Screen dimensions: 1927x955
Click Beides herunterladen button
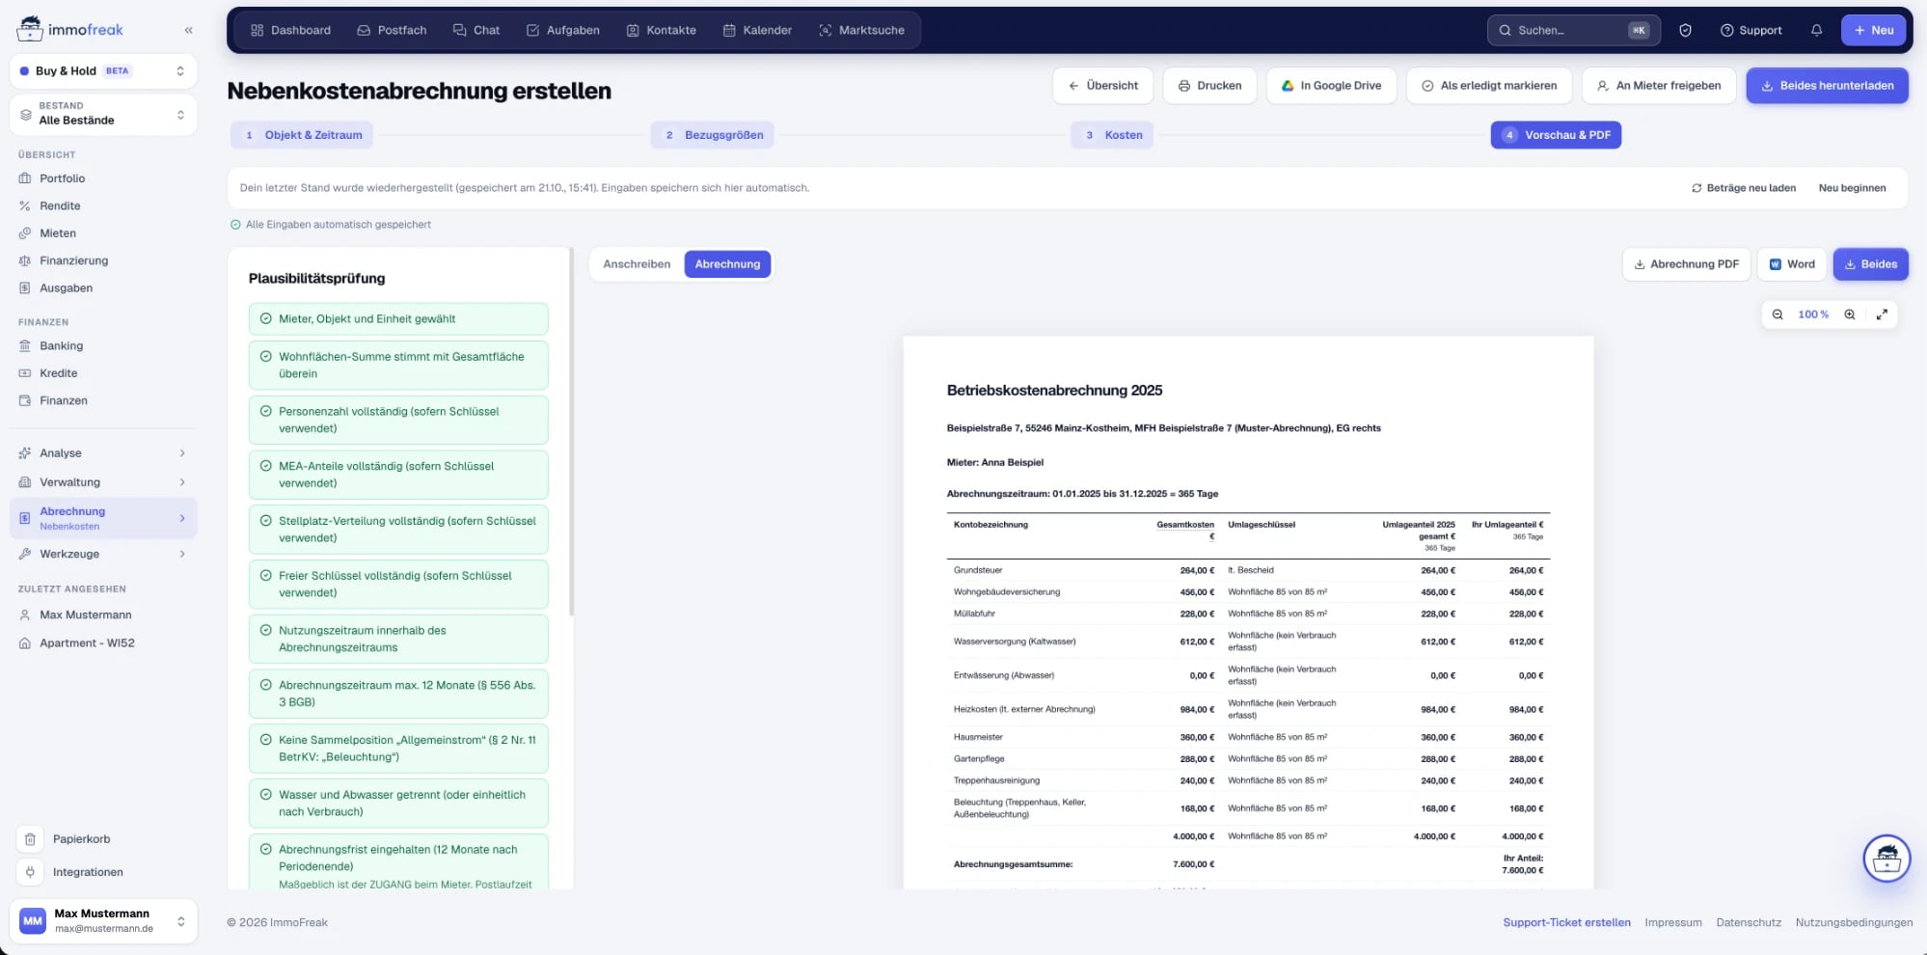tap(1827, 86)
